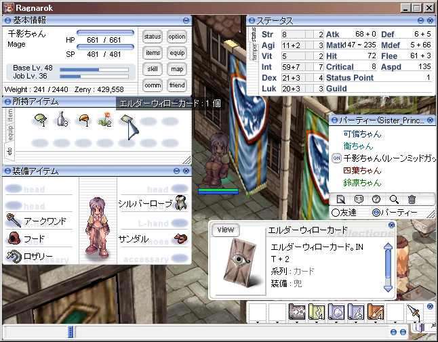Viewport: 438px width, 342px height.
Task: Open the option menu button
Action: click(177, 37)
